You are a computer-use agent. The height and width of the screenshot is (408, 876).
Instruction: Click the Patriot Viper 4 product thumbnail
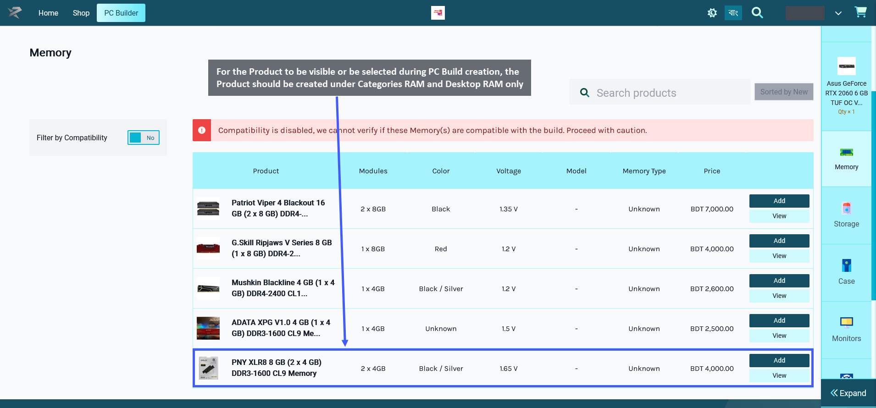pyautogui.click(x=208, y=209)
